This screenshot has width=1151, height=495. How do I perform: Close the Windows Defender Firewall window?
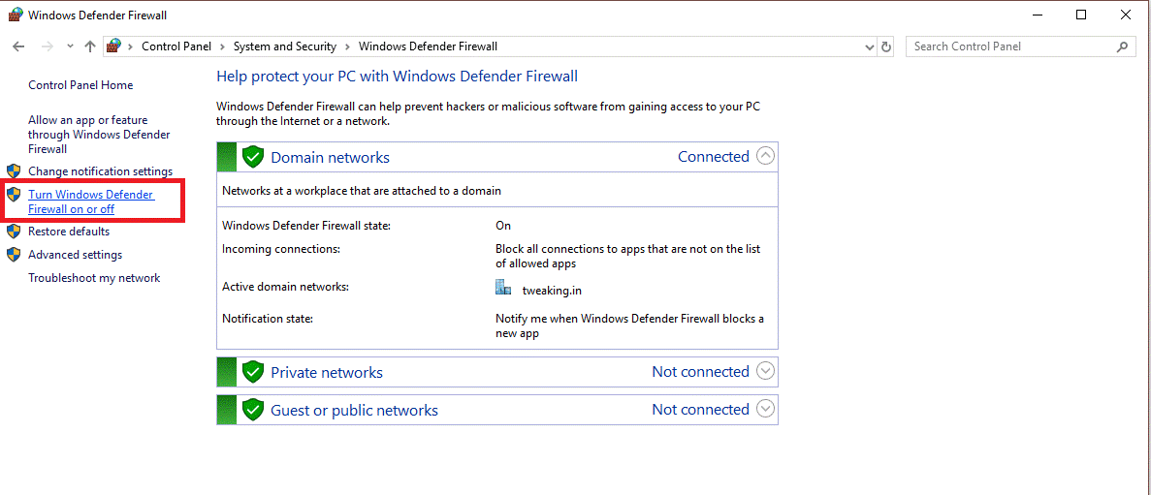1126,15
